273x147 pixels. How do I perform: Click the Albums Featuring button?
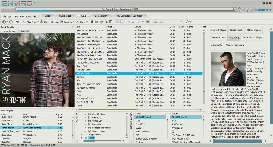(x=235, y=45)
